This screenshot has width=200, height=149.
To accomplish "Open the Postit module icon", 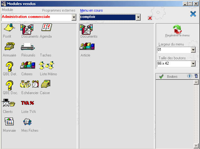I will tap(9, 29).
